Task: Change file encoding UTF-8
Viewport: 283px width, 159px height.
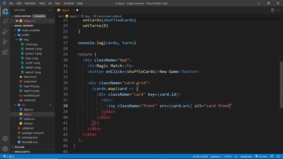Action: pyautogui.click(x=228, y=156)
